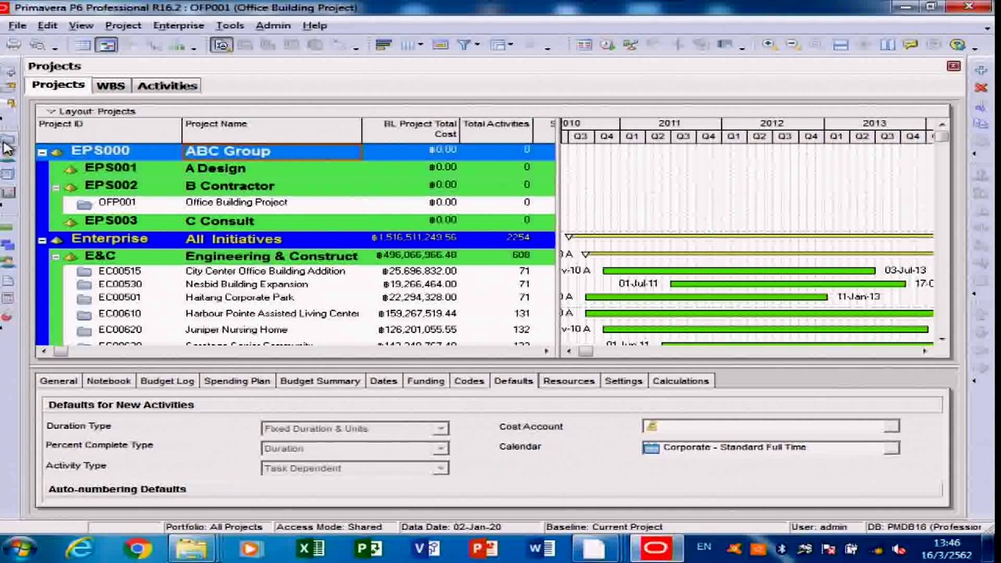Sort by the Project Name column header
This screenshot has width=1001, height=563.
point(271,129)
